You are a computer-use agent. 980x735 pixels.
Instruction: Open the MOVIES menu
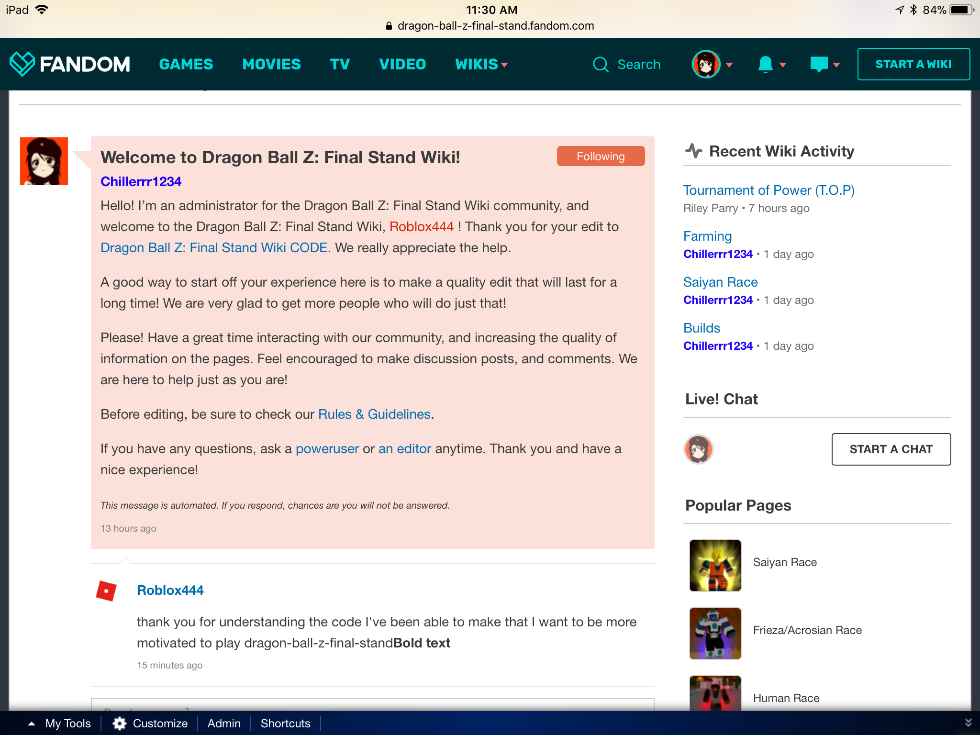[271, 64]
